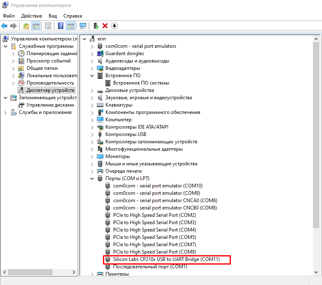Viewport: 322px width, 285px height.
Task: Click the Мониторы monitor icon
Action: point(100,156)
